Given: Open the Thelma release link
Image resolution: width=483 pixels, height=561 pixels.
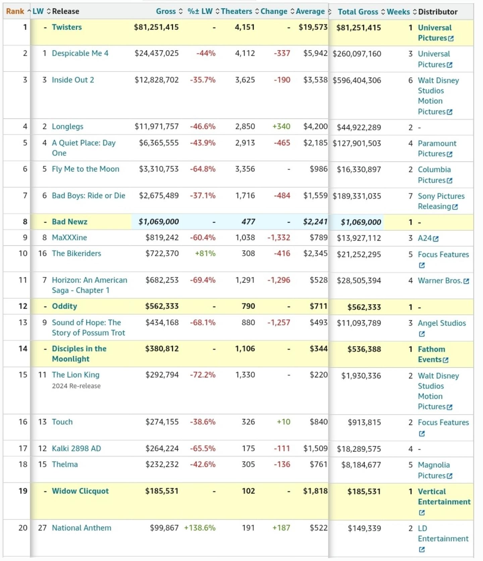Looking at the screenshot, I should point(65,464).
